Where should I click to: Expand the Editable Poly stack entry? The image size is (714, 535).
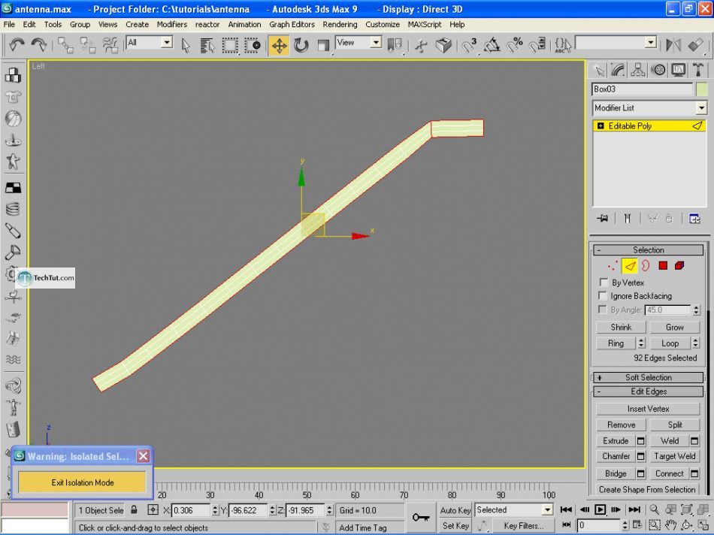[601, 126]
